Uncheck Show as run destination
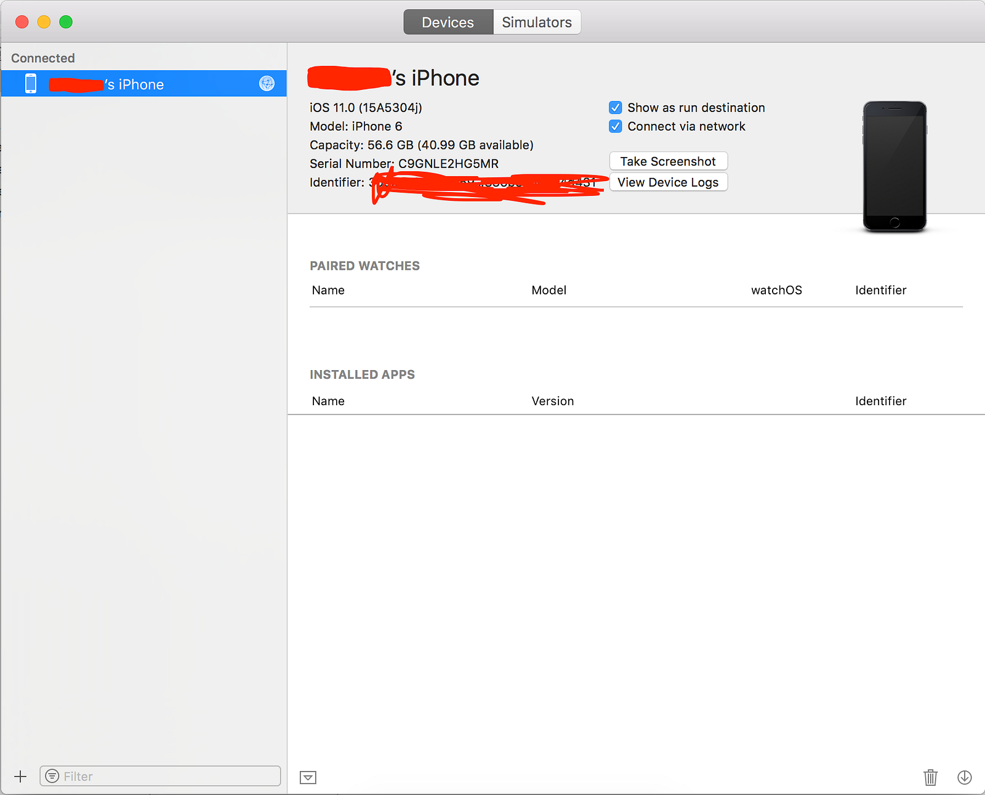Screen dimensions: 985x795 click(x=615, y=108)
